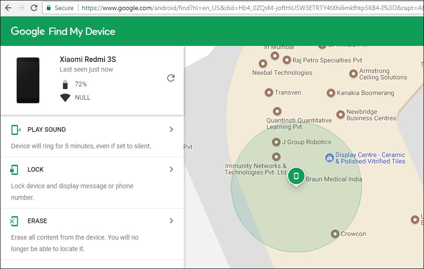
Task: Click the NULL network name
Action: click(83, 97)
